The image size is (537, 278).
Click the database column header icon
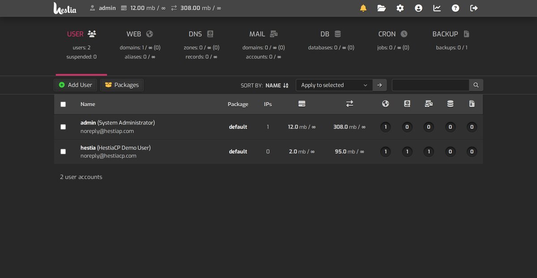coord(450,104)
